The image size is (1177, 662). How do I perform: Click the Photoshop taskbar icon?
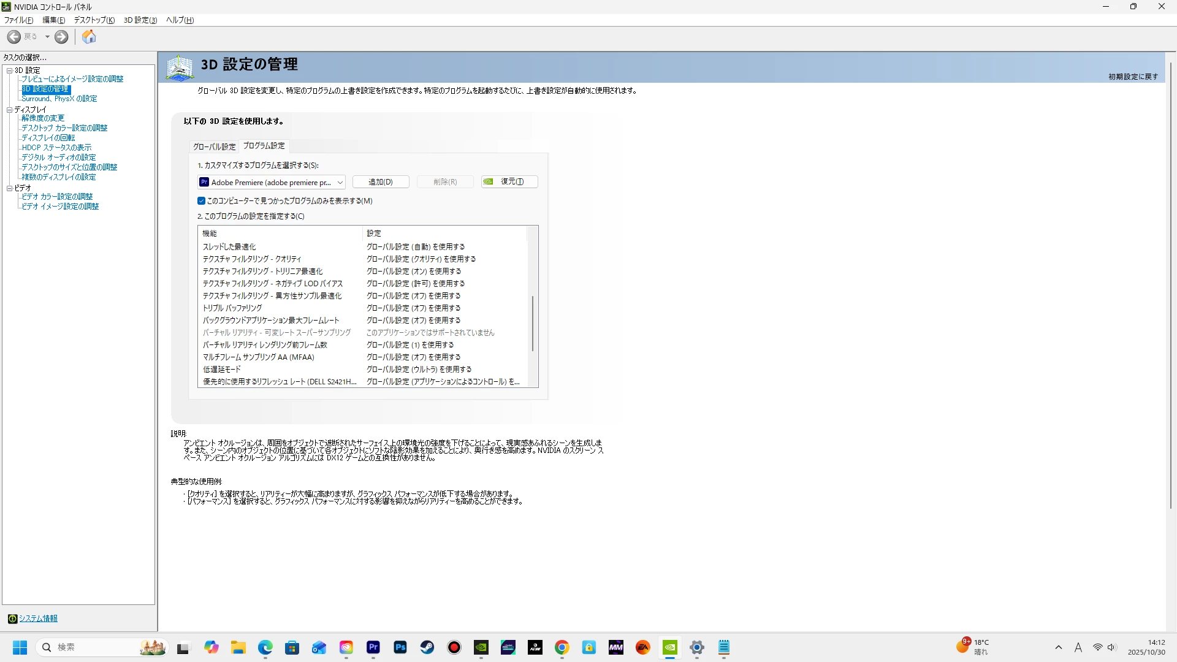pyautogui.click(x=400, y=647)
